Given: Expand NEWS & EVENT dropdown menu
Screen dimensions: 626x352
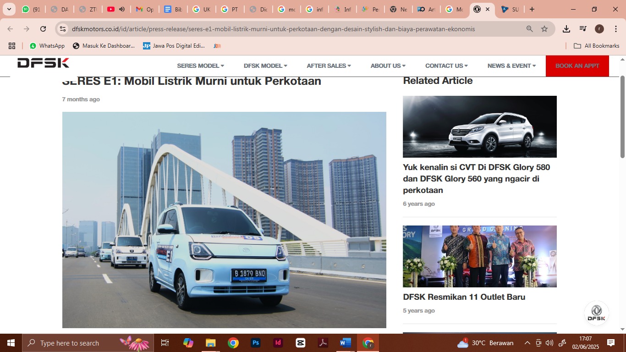Looking at the screenshot, I should (511, 66).
